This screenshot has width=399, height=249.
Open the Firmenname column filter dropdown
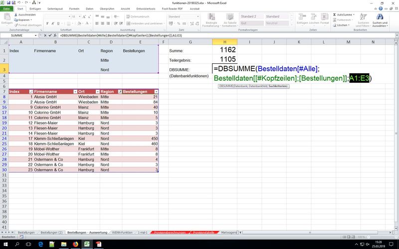tap(76, 92)
